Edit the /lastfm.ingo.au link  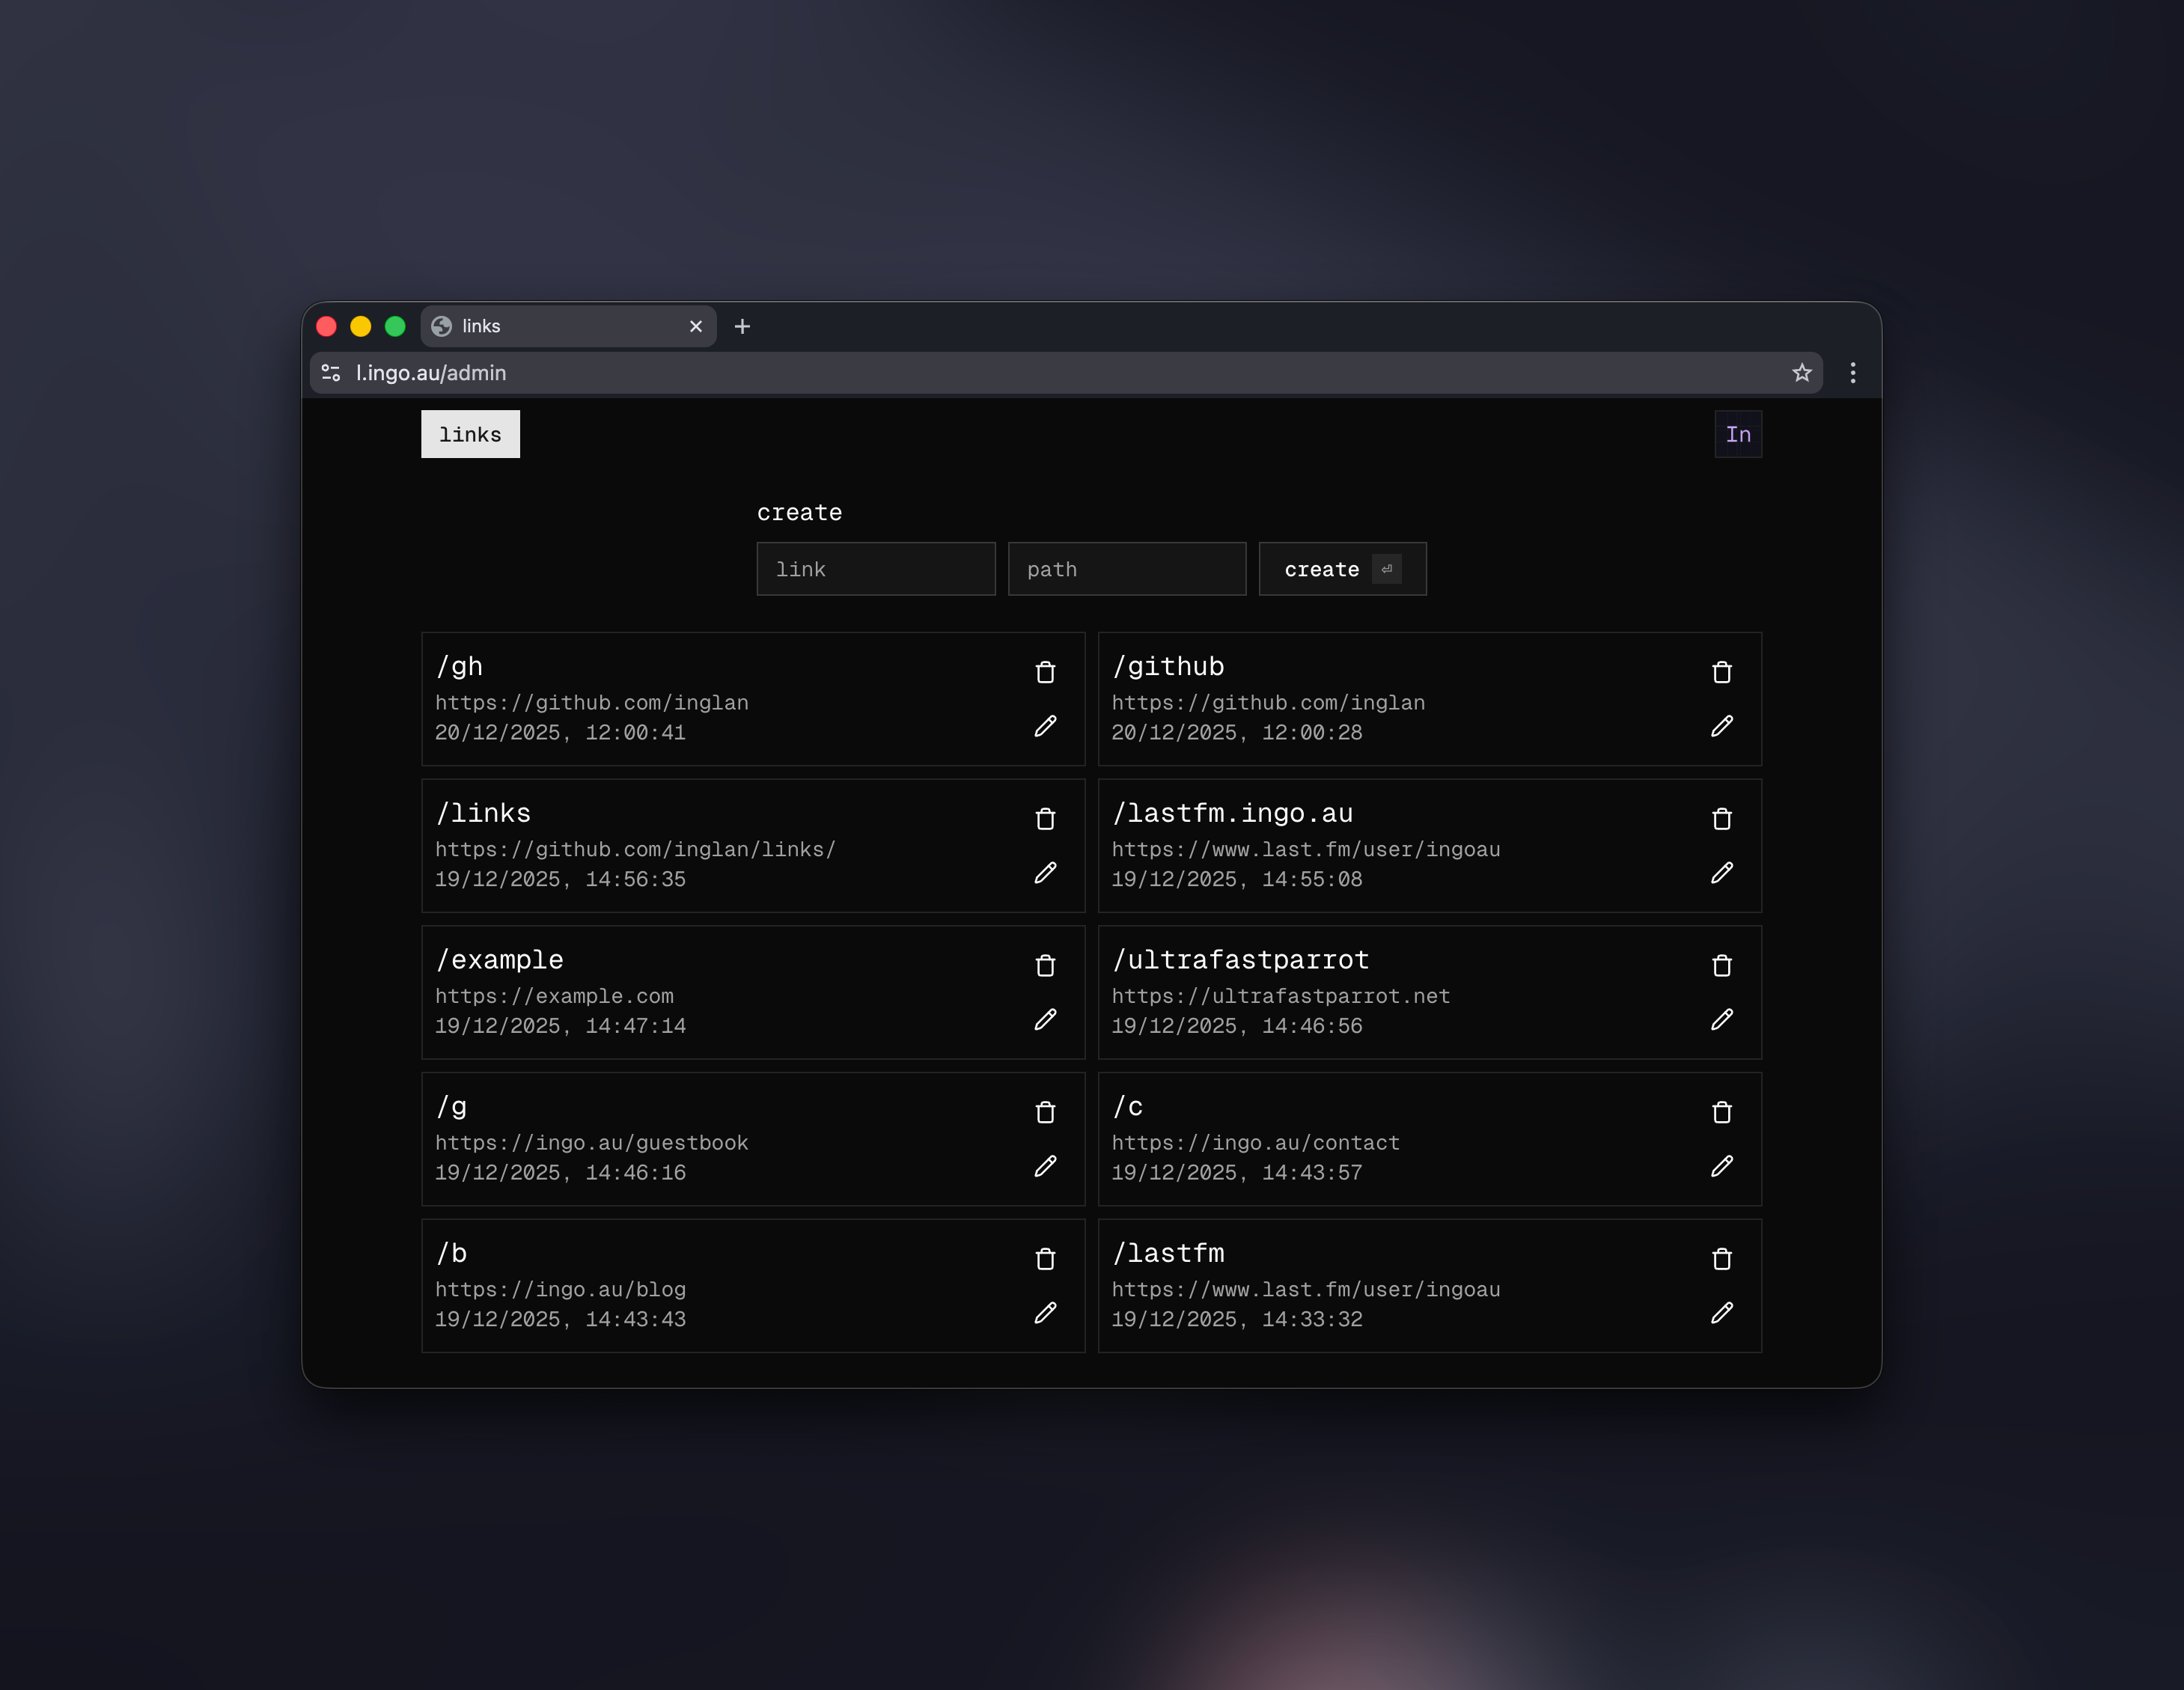click(x=1721, y=873)
